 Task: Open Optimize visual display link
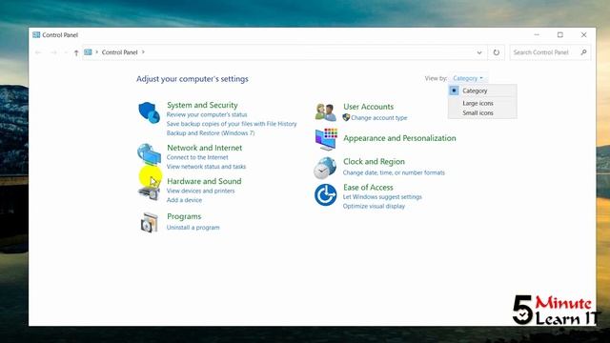tap(374, 206)
